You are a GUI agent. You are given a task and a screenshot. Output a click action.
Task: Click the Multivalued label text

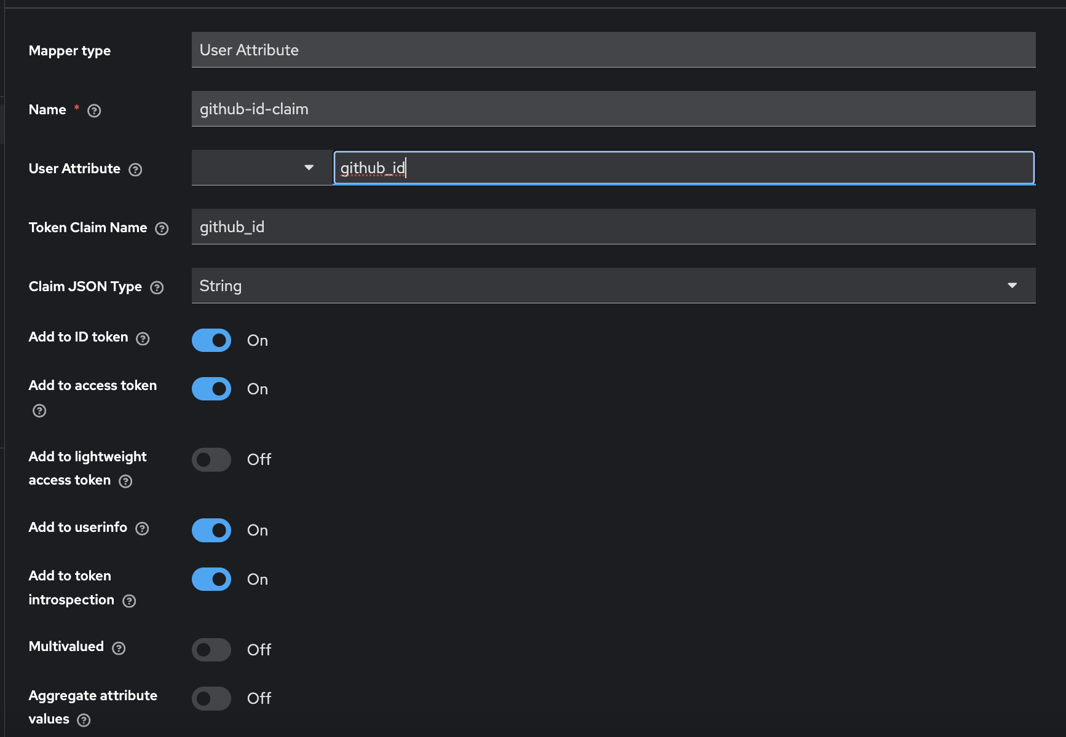click(66, 647)
